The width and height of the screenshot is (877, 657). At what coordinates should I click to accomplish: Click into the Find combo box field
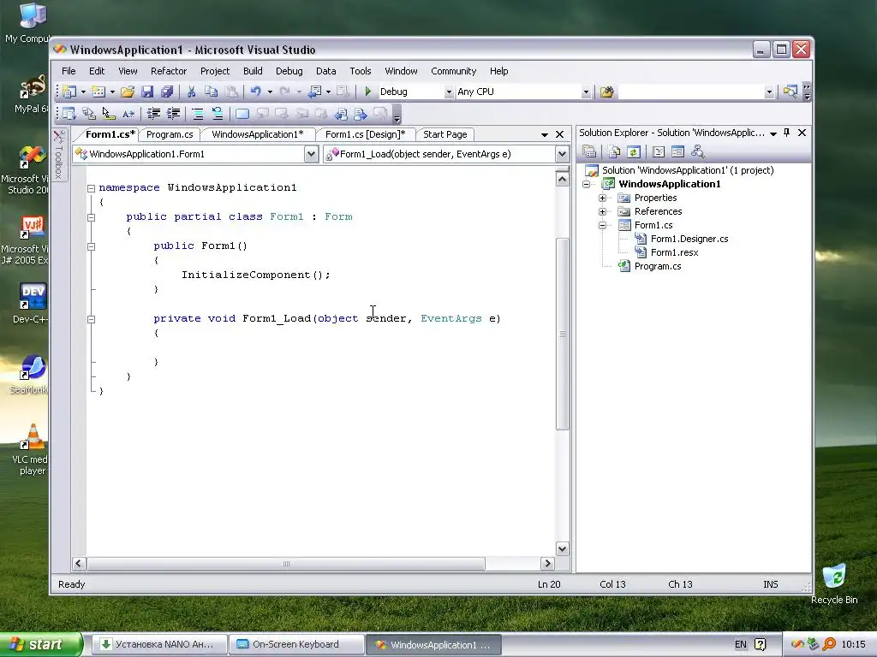click(x=690, y=92)
